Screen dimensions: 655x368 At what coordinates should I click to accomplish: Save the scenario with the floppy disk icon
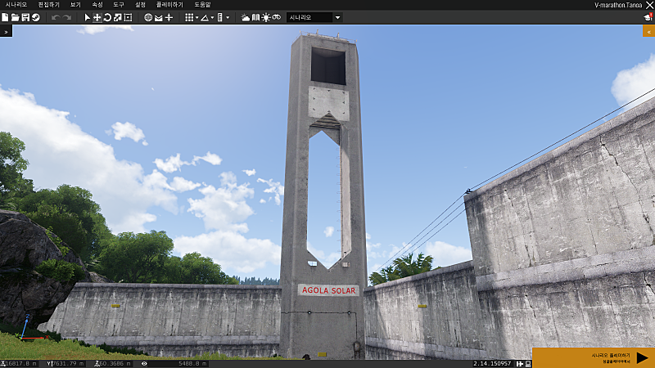tap(25, 17)
